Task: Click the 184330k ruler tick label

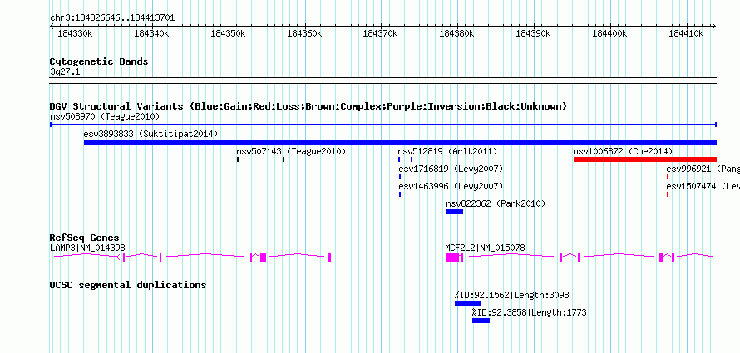Action: [74, 34]
